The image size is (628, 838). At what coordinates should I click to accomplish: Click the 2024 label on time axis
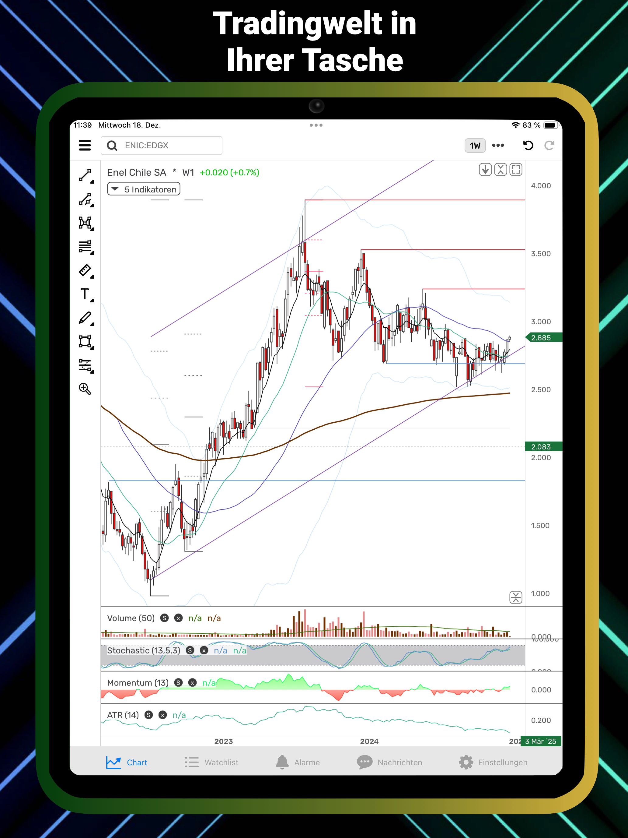click(369, 741)
